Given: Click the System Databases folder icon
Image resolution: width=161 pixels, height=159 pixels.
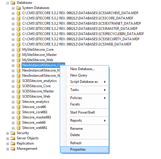Looking at the screenshot, I should 18,8.
